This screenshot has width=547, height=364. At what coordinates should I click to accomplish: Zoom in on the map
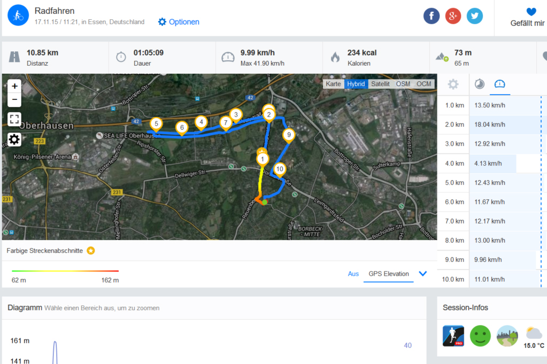point(14,86)
